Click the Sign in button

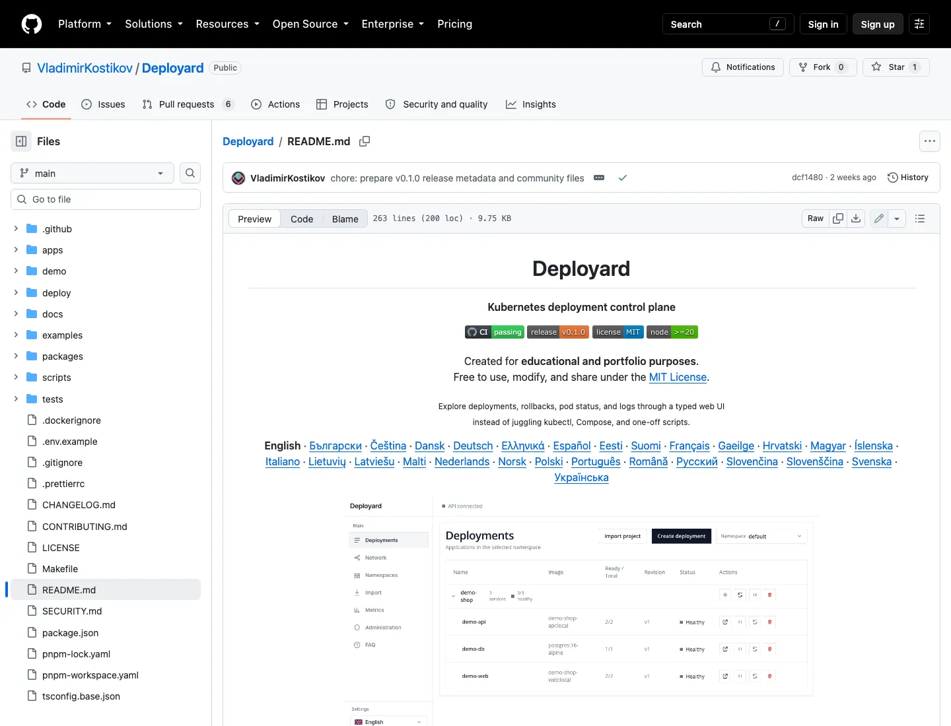(823, 24)
